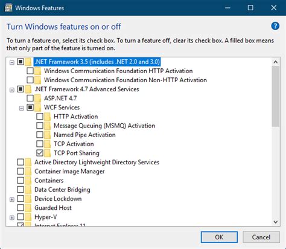
Task: Expand the Device Lockdown node
Action: [12, 199]
